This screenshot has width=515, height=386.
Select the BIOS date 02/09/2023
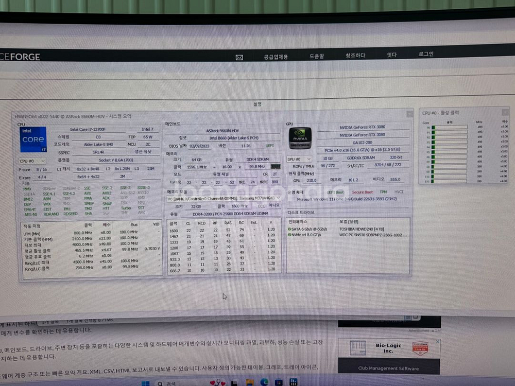pos(199,146)
